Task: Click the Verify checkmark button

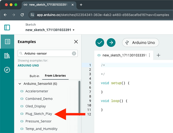Action: click(100, 43)
